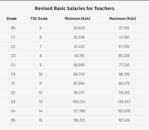Screen dimensions: 149x130
Task: Select TSC scale 8 cell
Action: coord(41,56)
